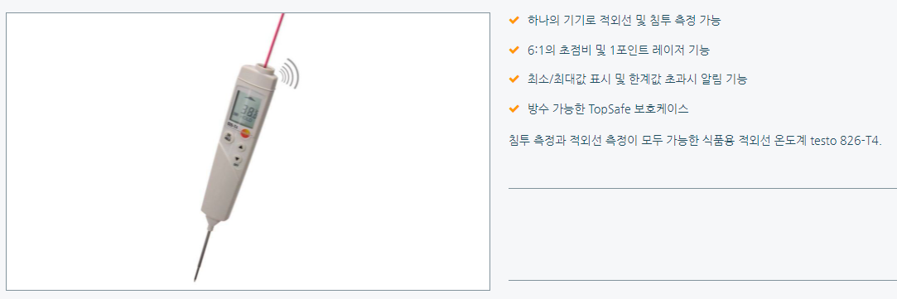Click the 6:1의 초점비 및 1포인트 레이저 기능 line
This screenshot has width=897, height=299.
tap(619, 51)
